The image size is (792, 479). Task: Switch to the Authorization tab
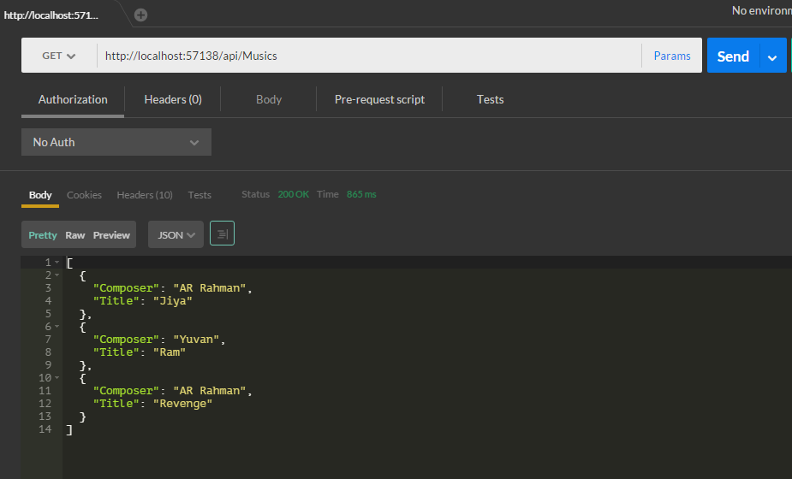coord(73,99)
